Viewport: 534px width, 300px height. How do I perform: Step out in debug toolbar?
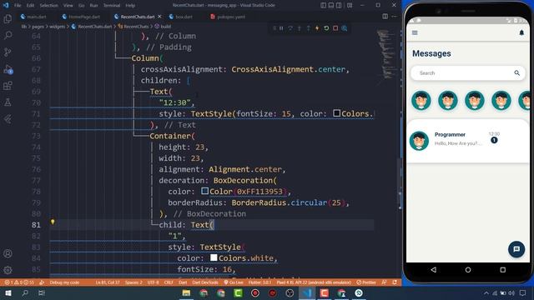pyautogui.click(x=308, y=28)
